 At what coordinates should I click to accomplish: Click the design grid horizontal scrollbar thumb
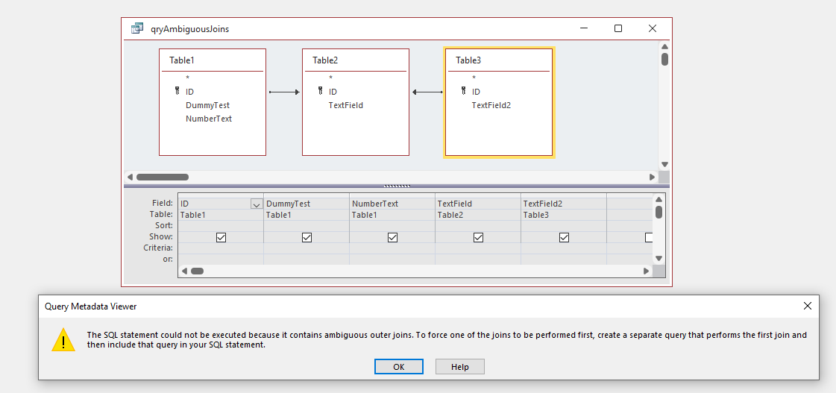(198, 271)
